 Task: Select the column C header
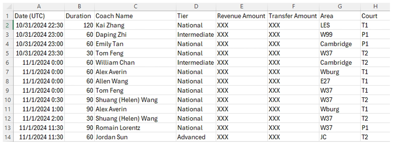(x=135, y=6)
